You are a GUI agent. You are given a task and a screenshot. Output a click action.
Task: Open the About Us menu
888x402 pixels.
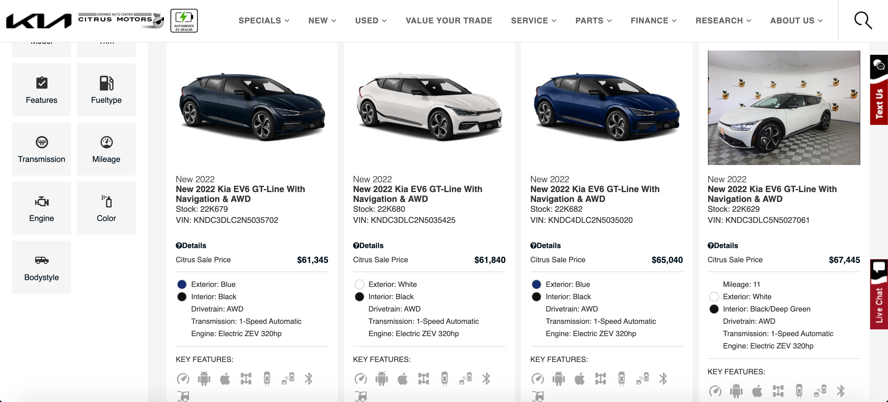[796, 21]
